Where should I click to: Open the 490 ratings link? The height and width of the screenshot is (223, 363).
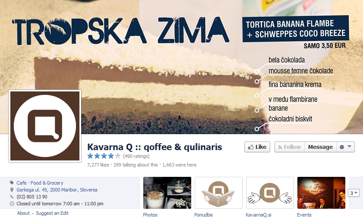tap(136, 156)
